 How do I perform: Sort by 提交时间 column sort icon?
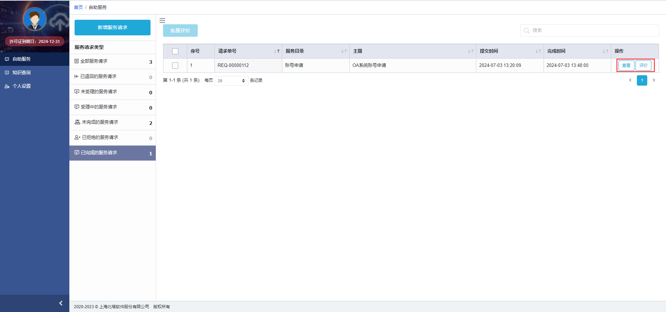pyautogui.click(x=538, y=51)
